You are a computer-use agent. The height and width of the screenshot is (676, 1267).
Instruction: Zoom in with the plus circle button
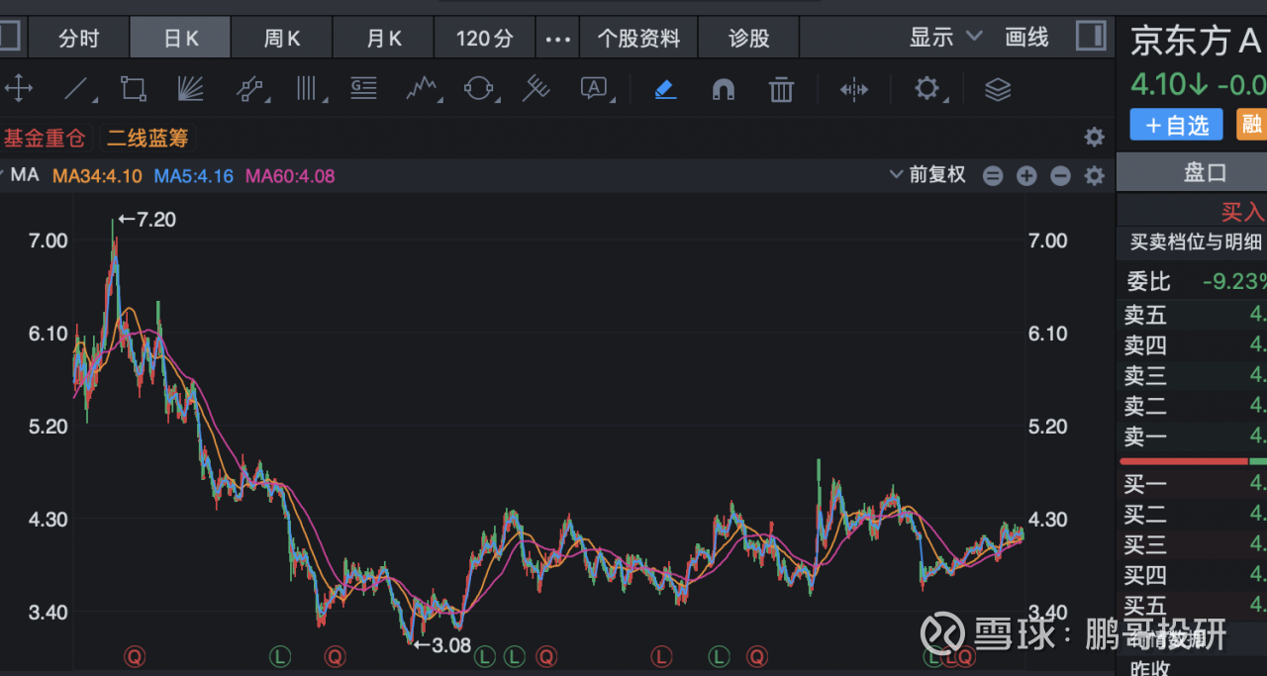tap(1026, 176)
